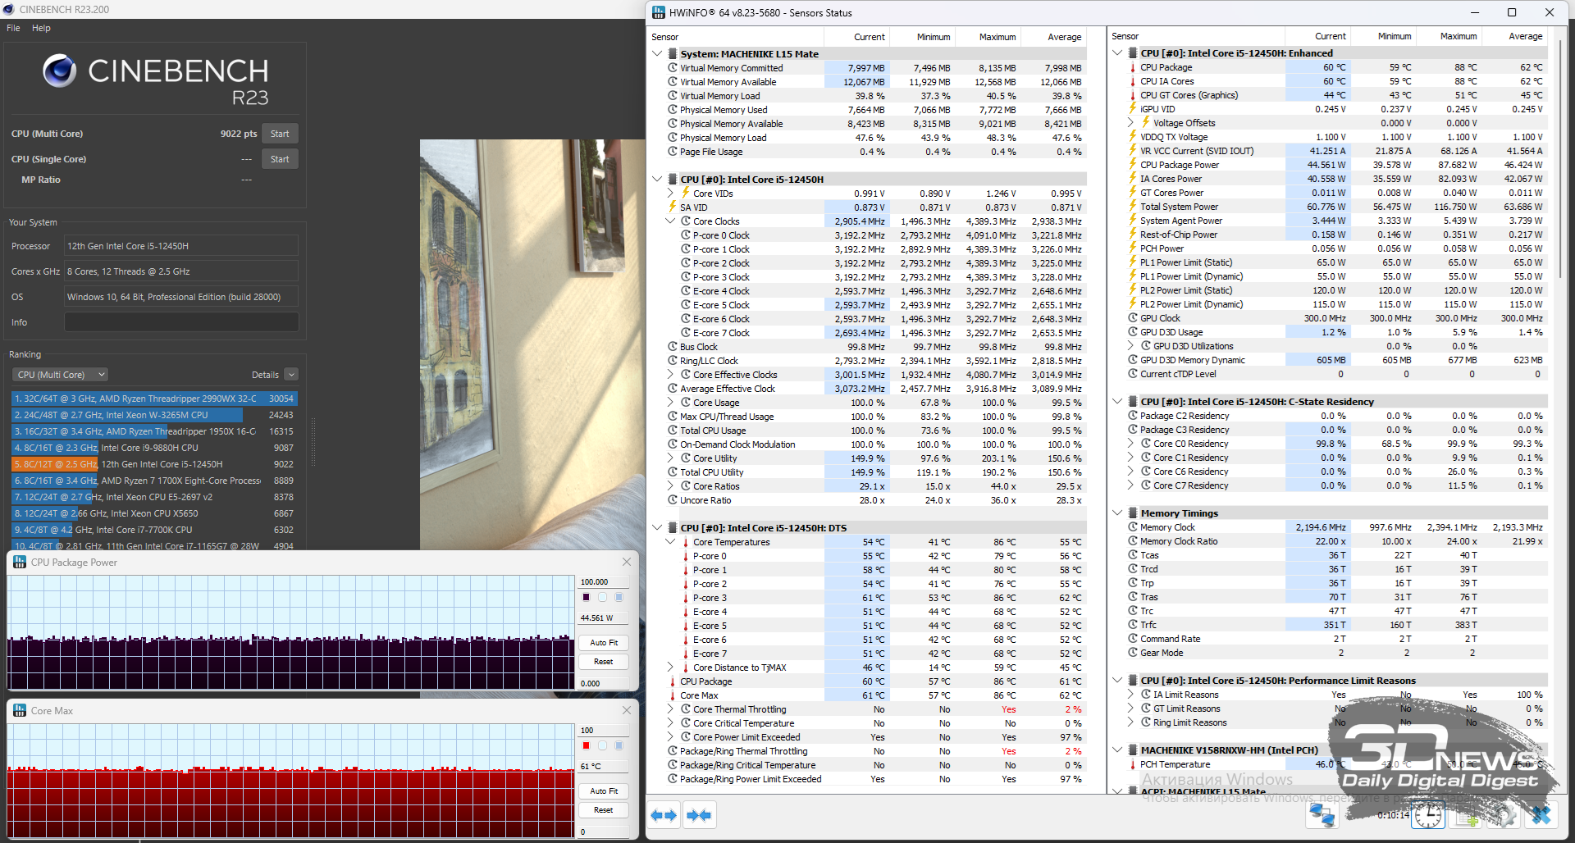
Task: Open the File menu in Cinebench
Action: point(13,28)
